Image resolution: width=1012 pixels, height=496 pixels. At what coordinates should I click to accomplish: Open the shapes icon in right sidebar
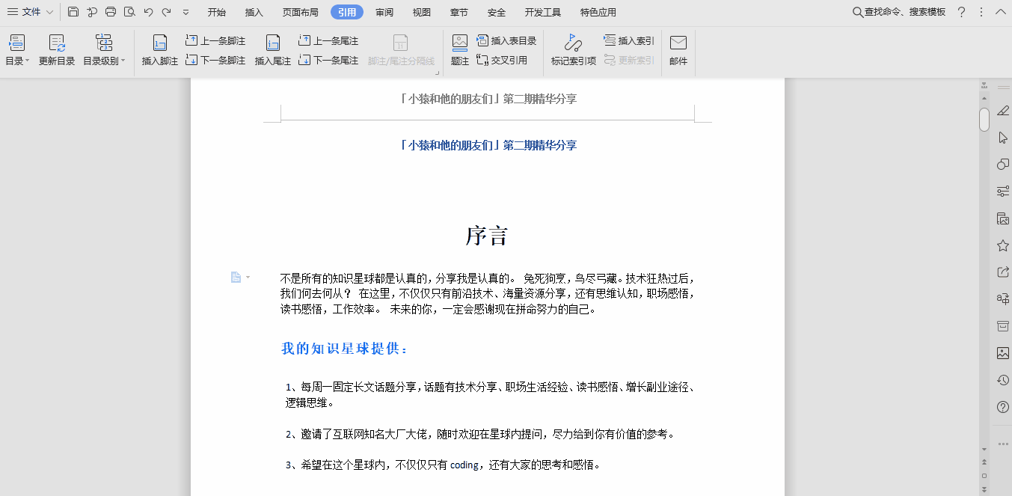click(1003, 165)
